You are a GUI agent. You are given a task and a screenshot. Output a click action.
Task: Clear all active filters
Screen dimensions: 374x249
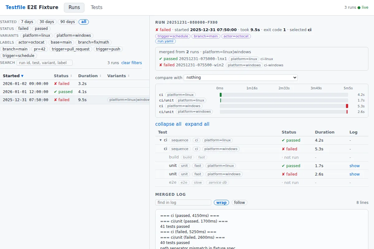(132, 63)
